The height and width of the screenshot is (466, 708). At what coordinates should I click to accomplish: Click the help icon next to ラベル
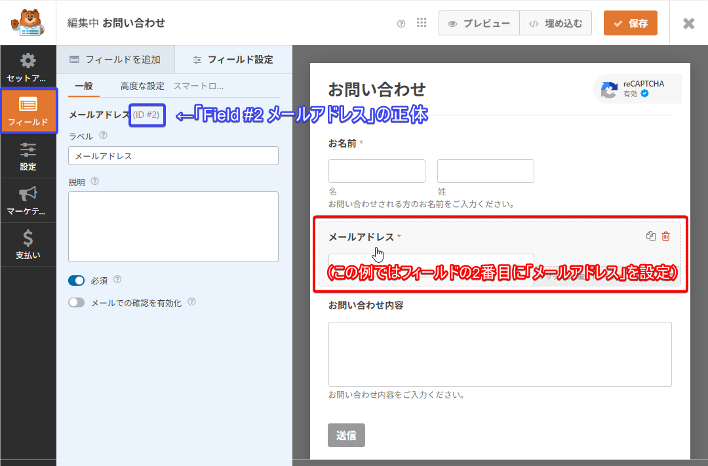103,136
